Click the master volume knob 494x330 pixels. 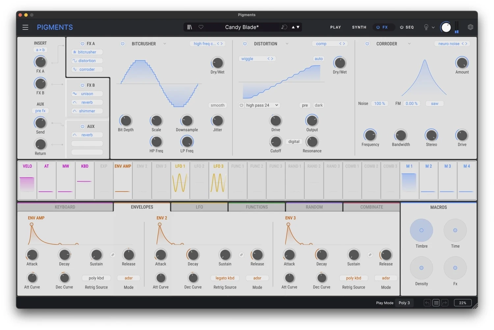pyautogui.click(x=446, y=27)
